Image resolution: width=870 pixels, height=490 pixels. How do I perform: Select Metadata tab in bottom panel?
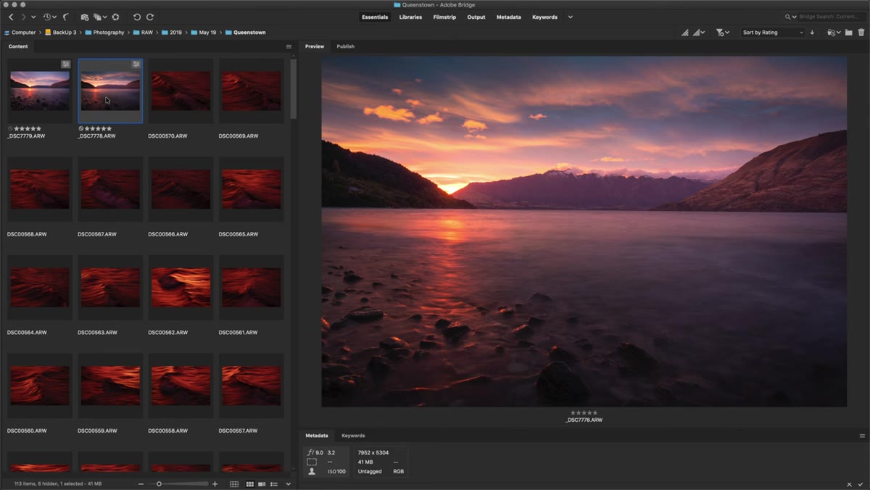point(317,436)
